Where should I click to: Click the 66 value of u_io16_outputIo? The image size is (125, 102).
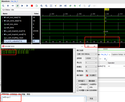pyautogui.click(x=36, y=41)
